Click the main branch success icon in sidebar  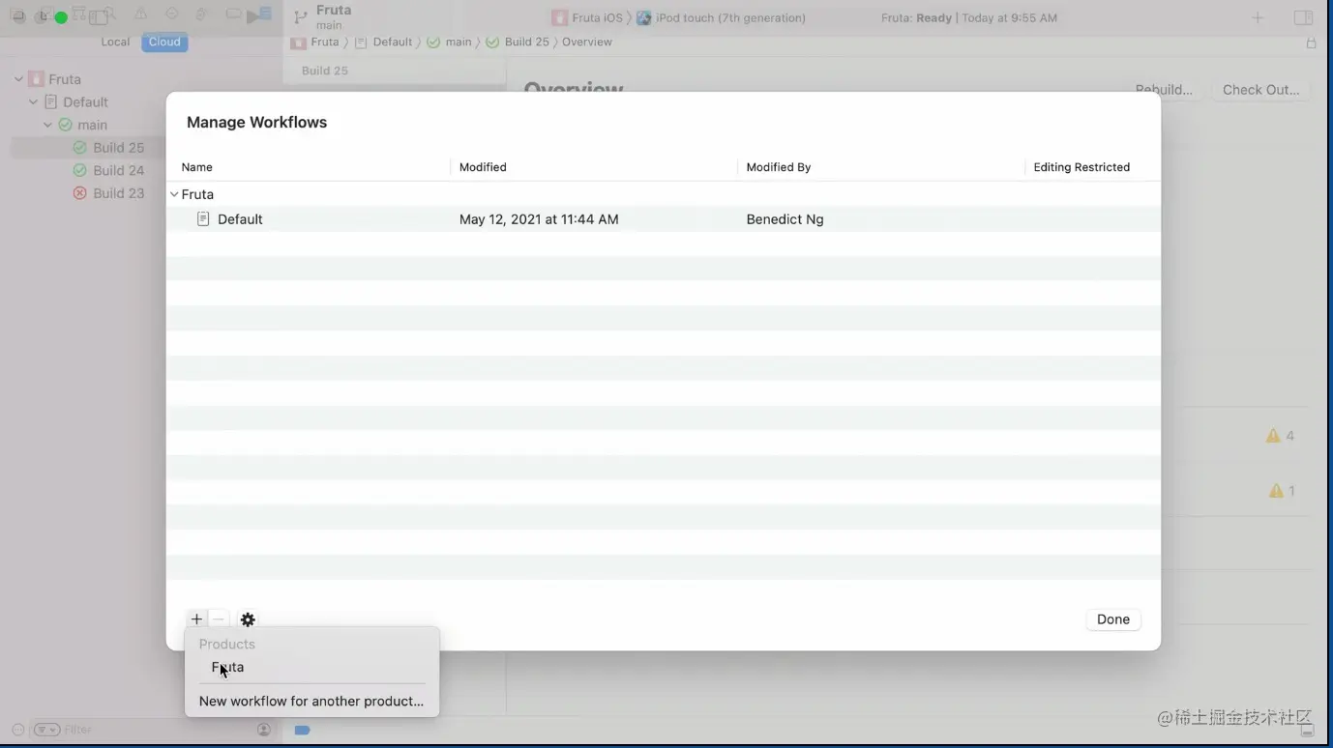click(65, 125)
